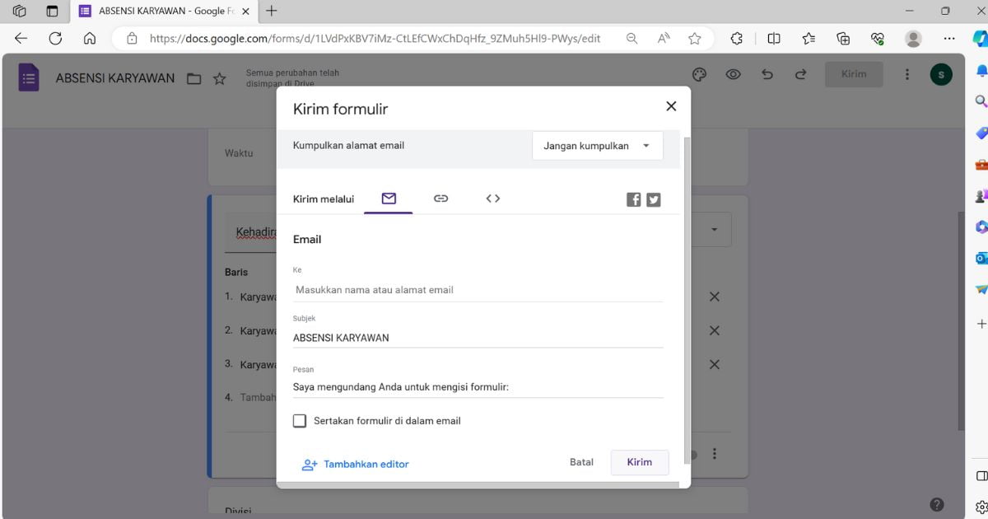Click the redo arrow icon

(x=800, y=74)
